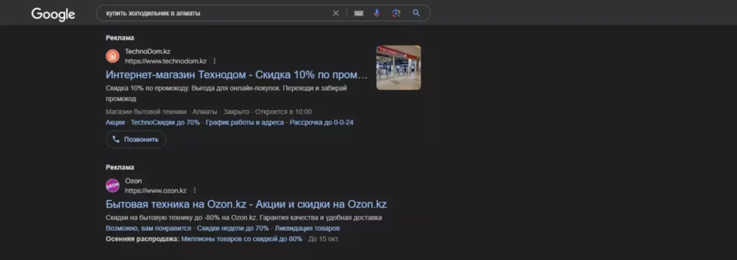Submit search with magnifying glass icon
The image size is (737, 260).
click(417, 13)
